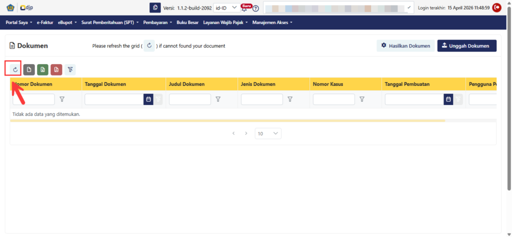The image size is (512, 237).
Task: Clear all filters using the toolbar filter icon
Action: click(70, 69)
